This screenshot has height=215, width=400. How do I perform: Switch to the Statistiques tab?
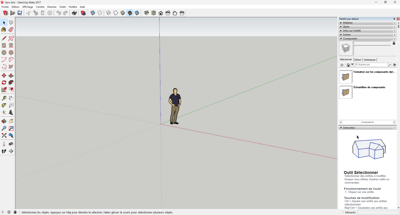click(x=370, y=60)
